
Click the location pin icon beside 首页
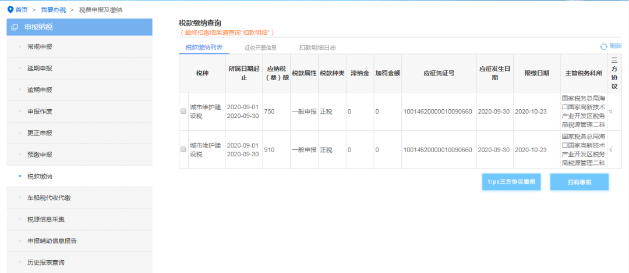11,10
